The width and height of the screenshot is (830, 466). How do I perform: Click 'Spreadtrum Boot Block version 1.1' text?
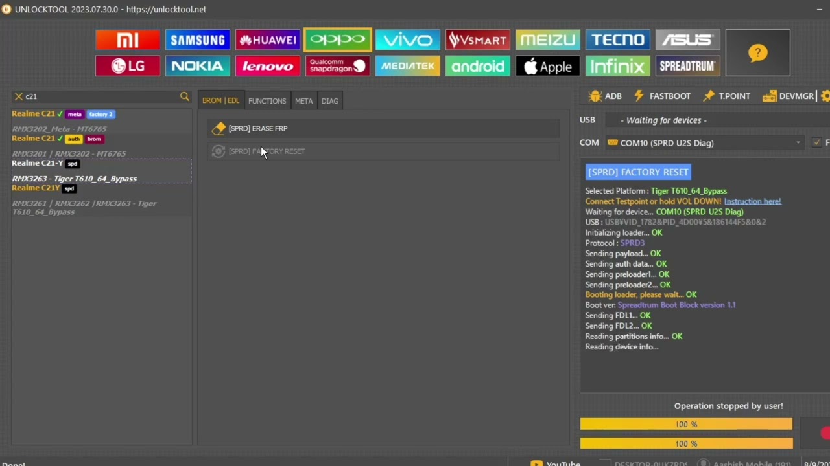tap(676, 305)
